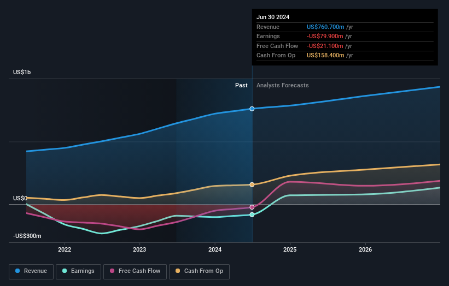Select the teal Earnings data point marker
Image resolution: width=449 pixels, height=286 pixels.
point(252,214)
